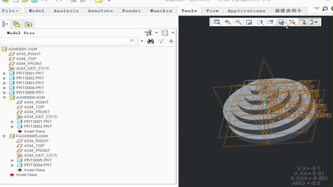Screen dimensions: 333x187
Task: Toggle the Annotation Display button
Action: (x=303, y=22)
